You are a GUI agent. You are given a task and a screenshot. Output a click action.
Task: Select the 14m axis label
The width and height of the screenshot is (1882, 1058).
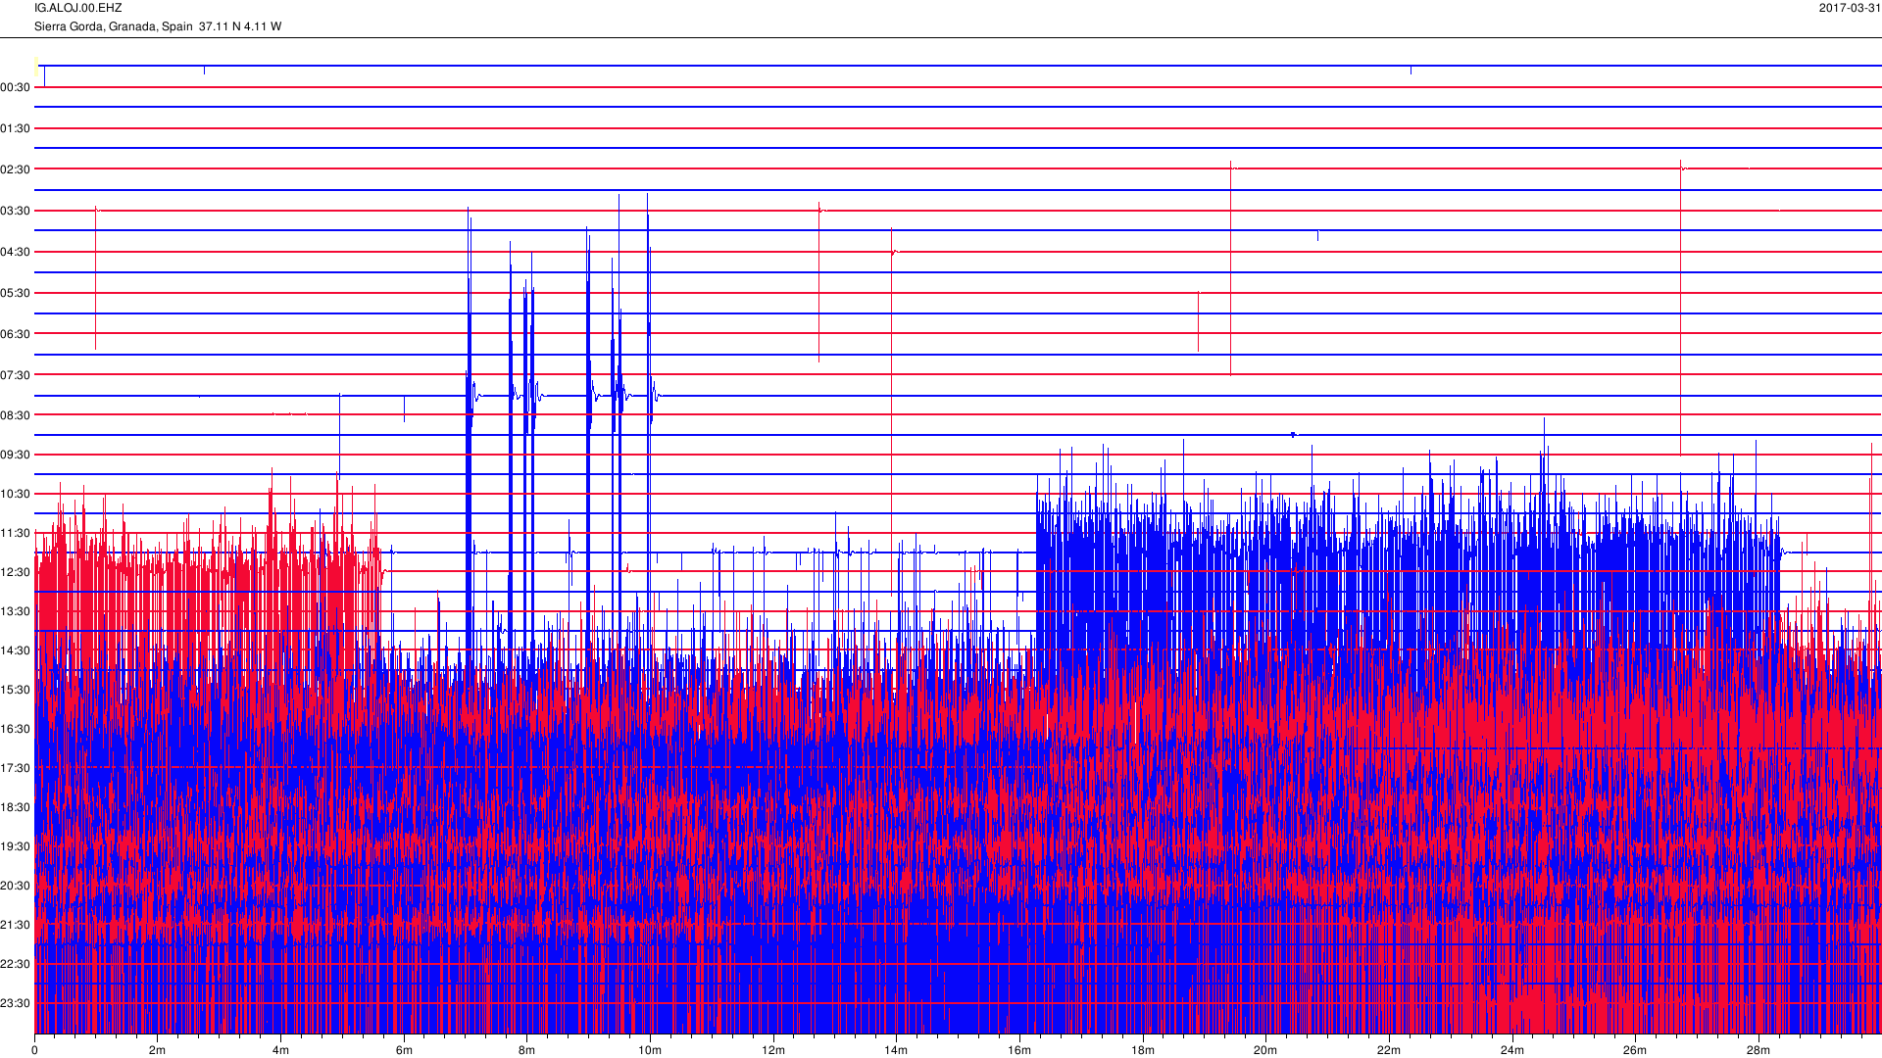pyautogui.click(x=896, y=1050)
